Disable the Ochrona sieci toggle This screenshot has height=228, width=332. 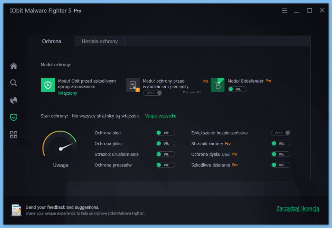click(165, 133)
